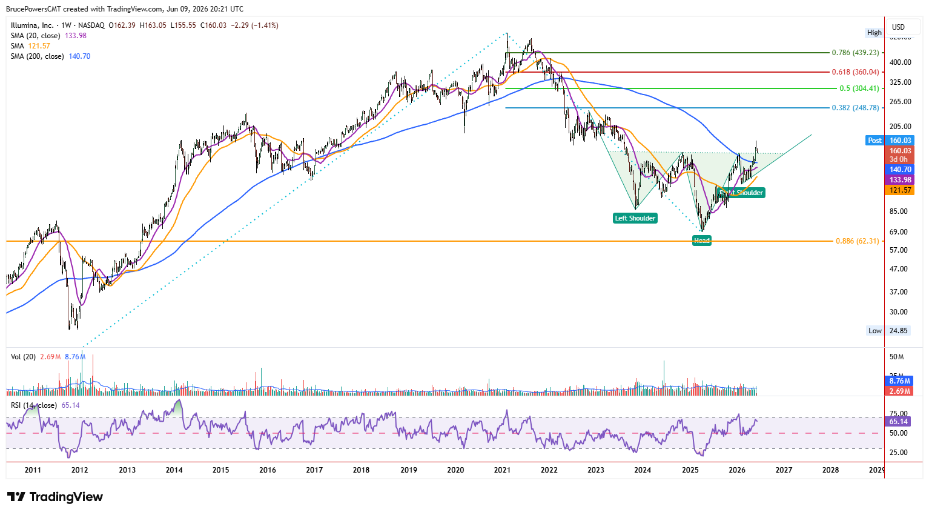Click the red 2.69M volume axis tag

click(900, 391)
